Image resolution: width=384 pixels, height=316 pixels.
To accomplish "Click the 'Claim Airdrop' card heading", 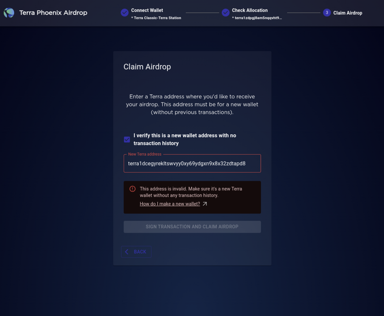I will pyautogui.click(x=147, y=67).
